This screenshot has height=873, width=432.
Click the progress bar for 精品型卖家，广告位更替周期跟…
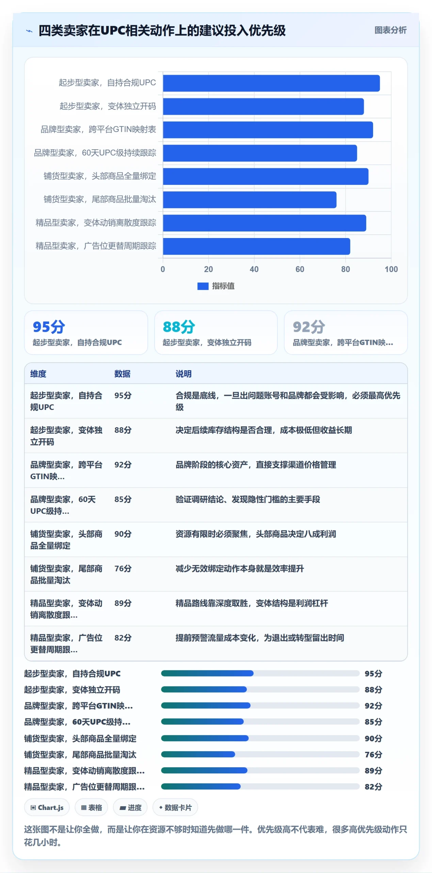coord(260,786)
